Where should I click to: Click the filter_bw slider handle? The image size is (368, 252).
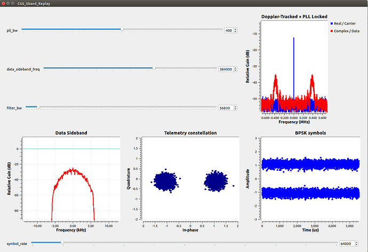tap(38, 107)
